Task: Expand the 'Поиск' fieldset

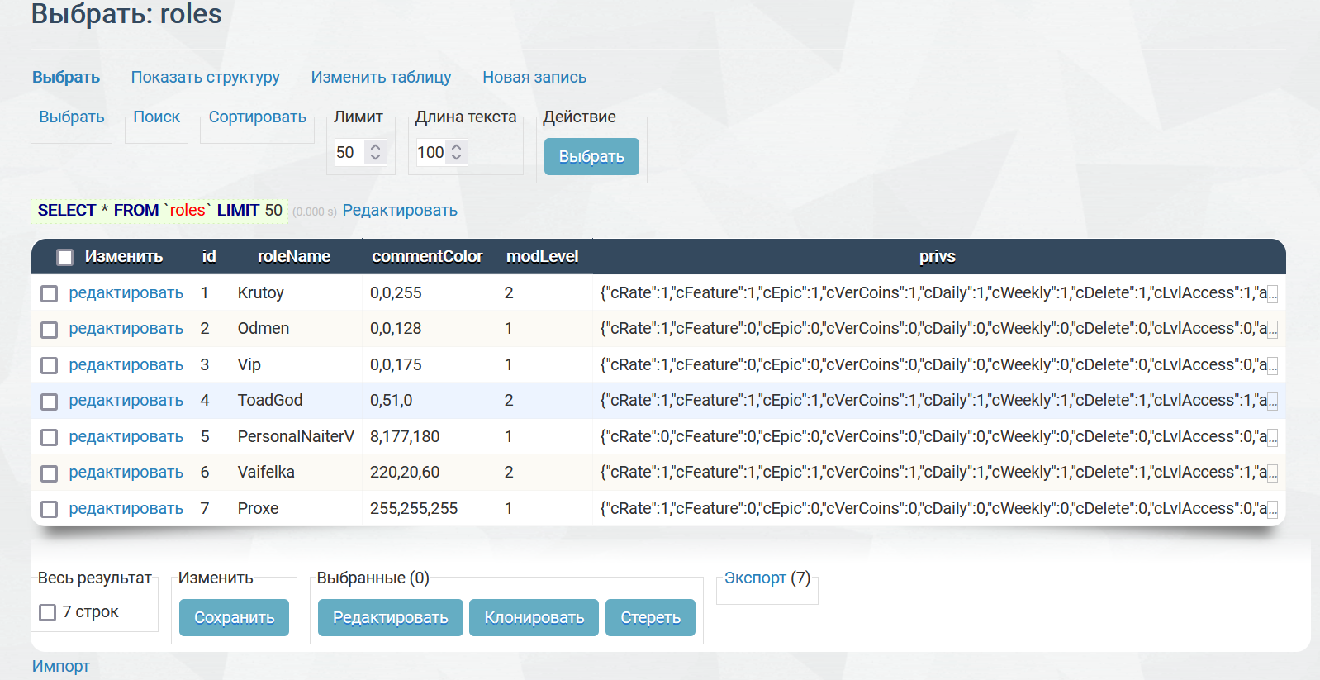Action: (156, 117)
